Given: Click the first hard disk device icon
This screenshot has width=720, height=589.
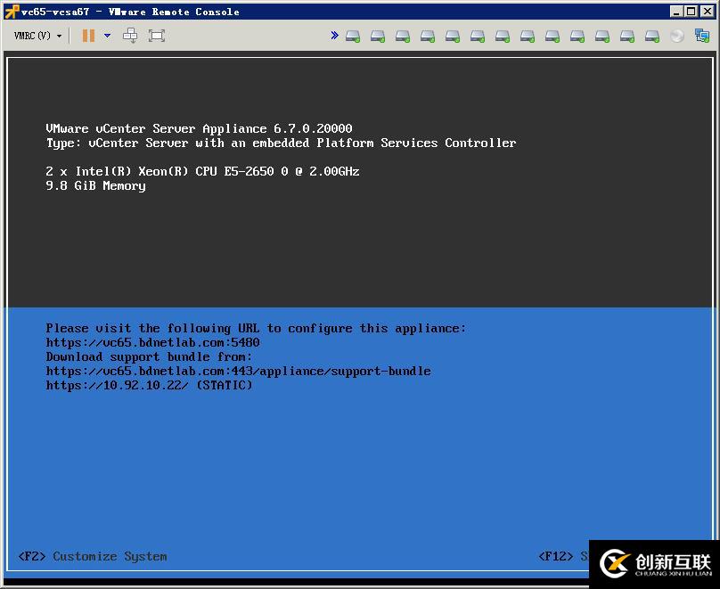Looking at the screenshot, I should pyautogui.click(x=353, y=36).
